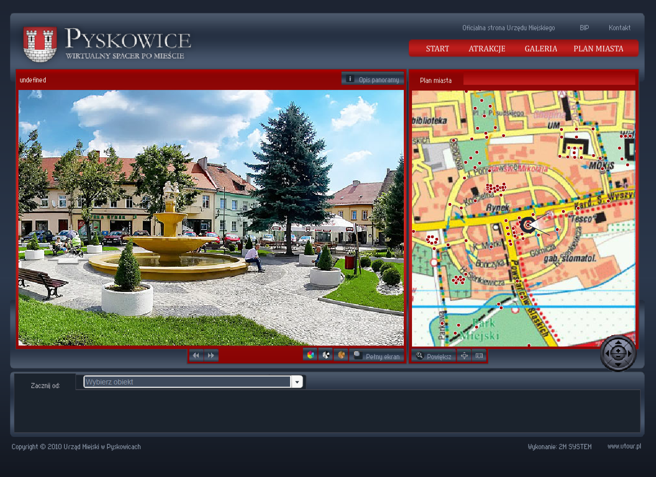The width and height of the screenshot is (656, 477).
Task: Click the globe icon in the panorama toolbar
Action: [x=341, y=355]
